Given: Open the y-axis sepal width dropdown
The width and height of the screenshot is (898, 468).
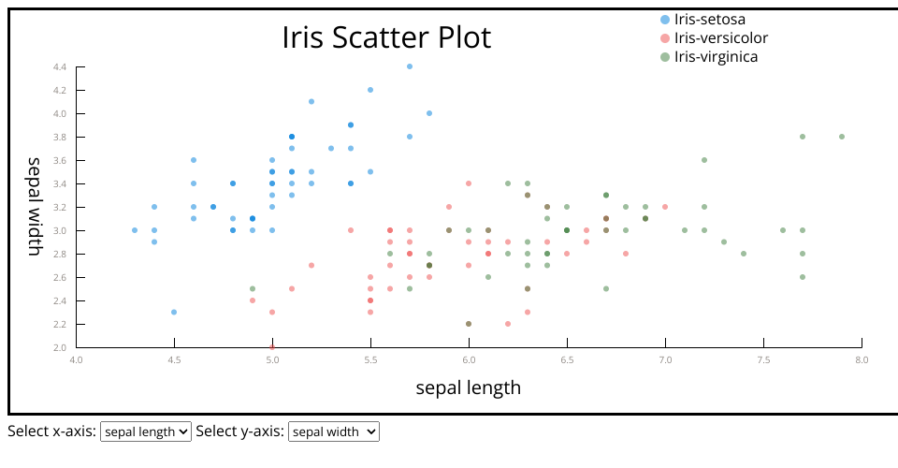Looking at the screenshot, I should pos(334,431).
